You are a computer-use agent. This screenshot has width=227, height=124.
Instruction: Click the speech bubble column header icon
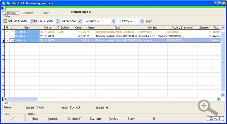7,27
